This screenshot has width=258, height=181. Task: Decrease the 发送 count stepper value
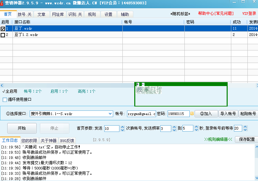[x=122, y=130]
